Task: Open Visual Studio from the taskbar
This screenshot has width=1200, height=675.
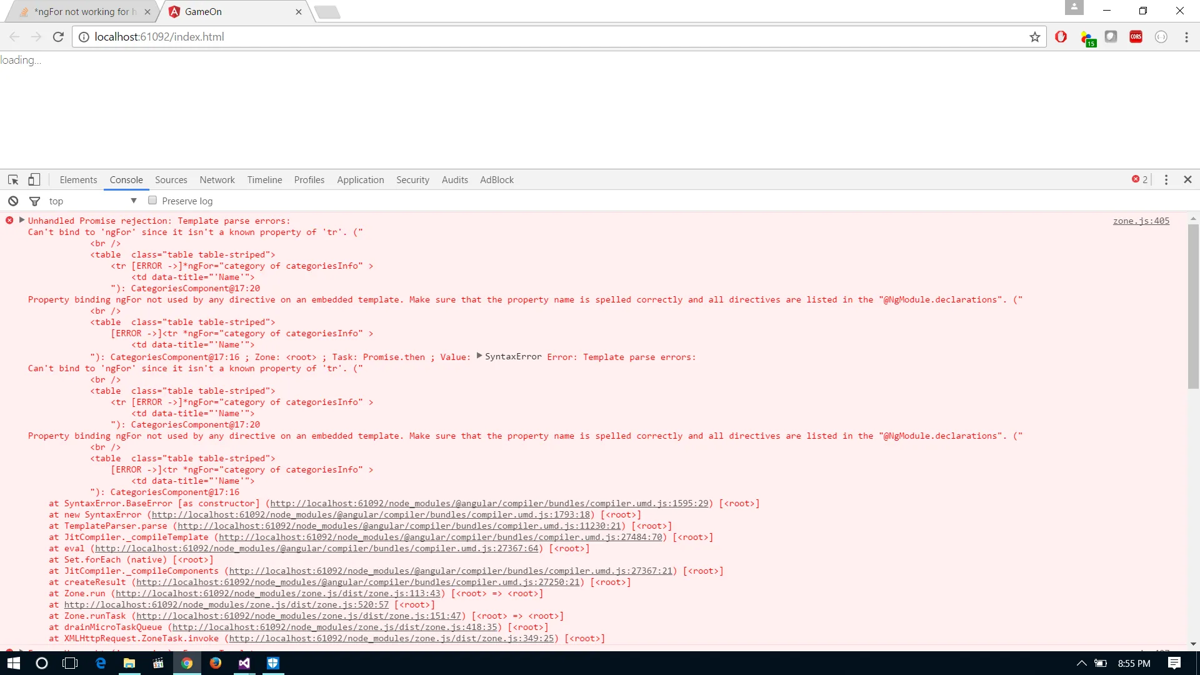Action: pos(244,663)
